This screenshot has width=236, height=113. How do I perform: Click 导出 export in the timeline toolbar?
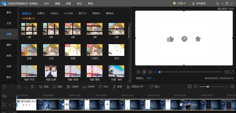tap(154, 87)
